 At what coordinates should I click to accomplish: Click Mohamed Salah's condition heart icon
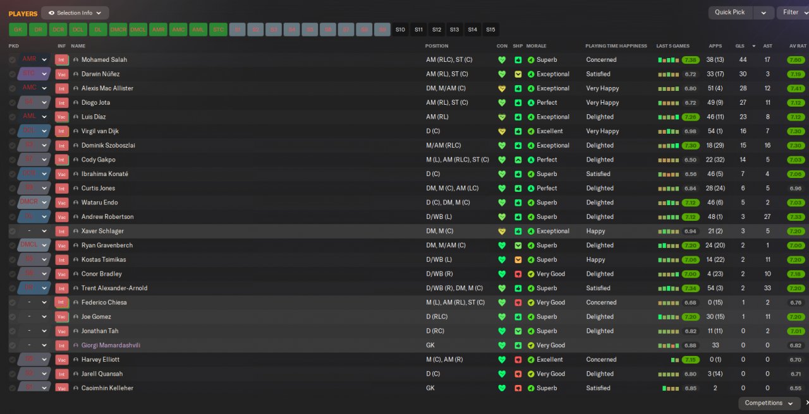click(502, 60)
